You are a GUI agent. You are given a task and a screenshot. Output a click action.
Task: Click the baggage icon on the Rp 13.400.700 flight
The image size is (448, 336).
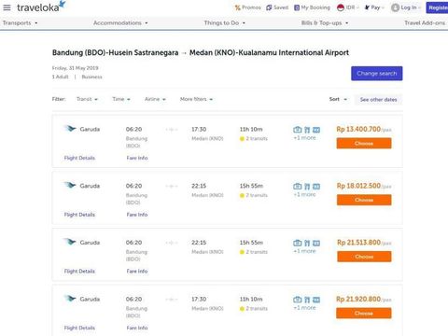298,130
